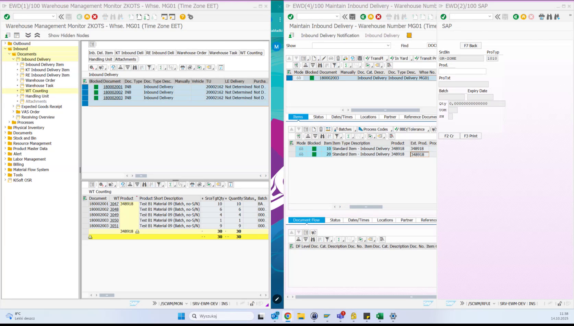This screenshot has height=326, width=574.
Task: Refresh the Inbound Delivery list
Action: tap(113, 67)
